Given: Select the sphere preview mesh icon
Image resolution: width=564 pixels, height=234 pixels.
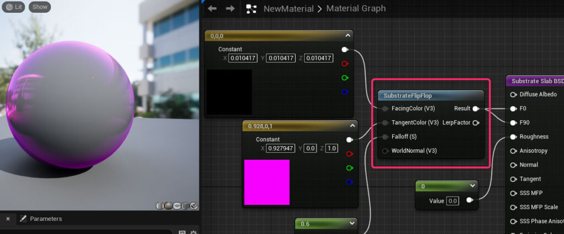Looking at the screenshot, I should point(169,205).
